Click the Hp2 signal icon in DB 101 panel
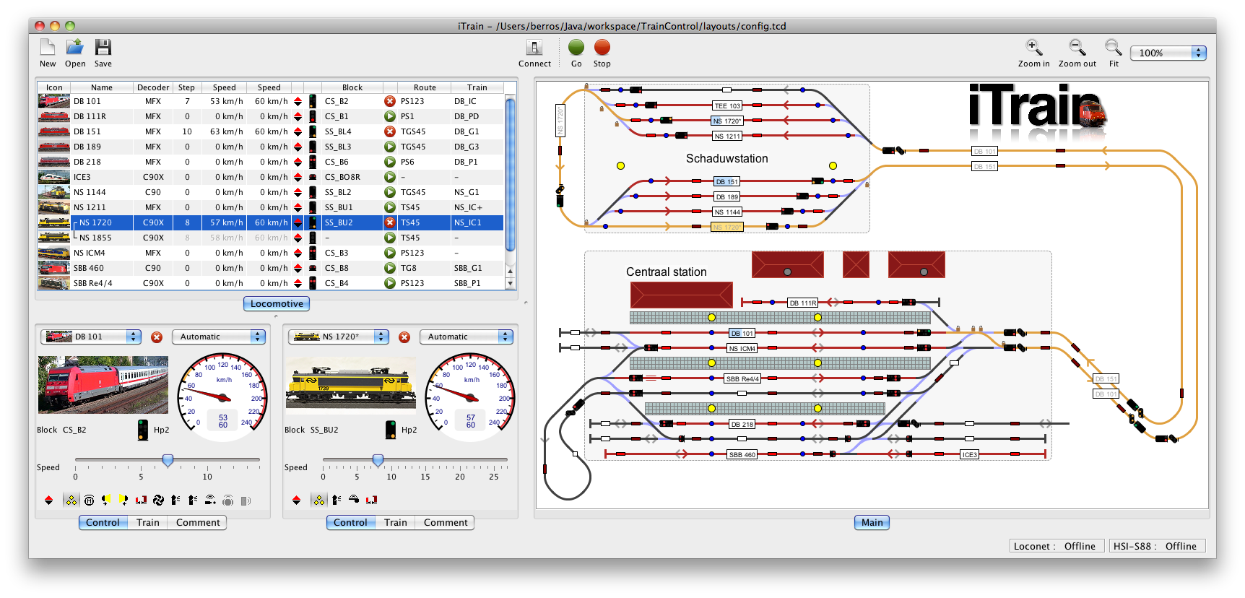The width and height of the screenshot is (1245, 598). [x=143, y=430]
